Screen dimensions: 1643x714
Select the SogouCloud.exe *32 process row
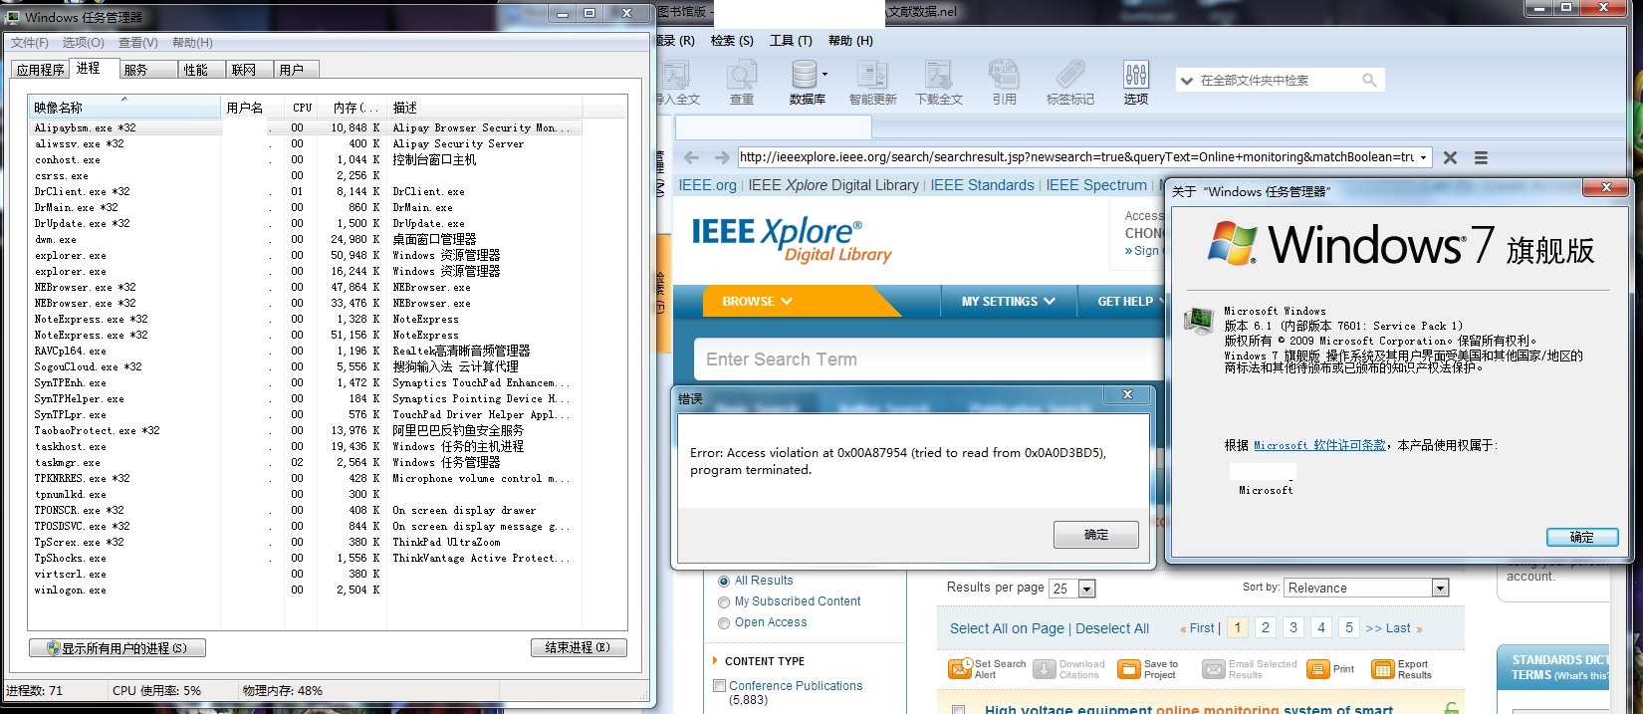[305, 366]
